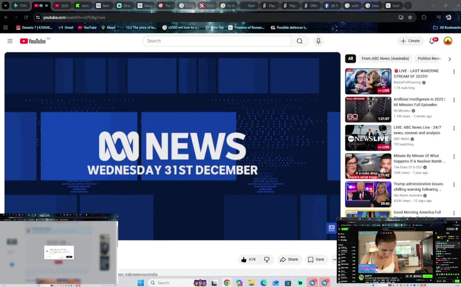Open Possible defences bookmark
This screenshot has height=287, width=461.
pyautogui.click(x=289, y=28)
